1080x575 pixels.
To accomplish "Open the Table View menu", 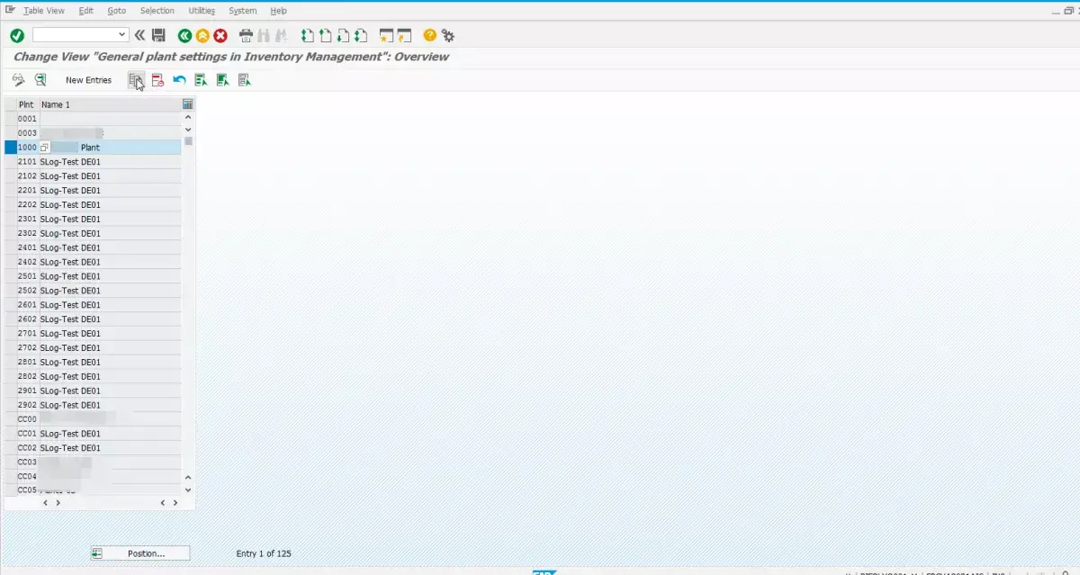I will (44, 11).
